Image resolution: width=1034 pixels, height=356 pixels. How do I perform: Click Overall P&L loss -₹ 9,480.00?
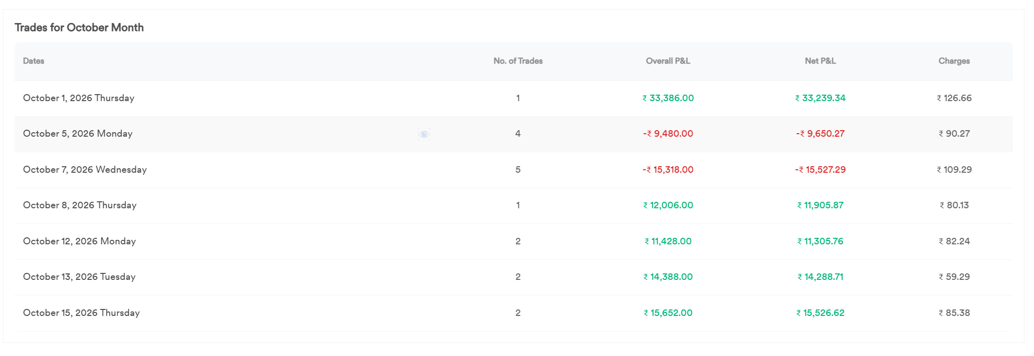[668, 134]
